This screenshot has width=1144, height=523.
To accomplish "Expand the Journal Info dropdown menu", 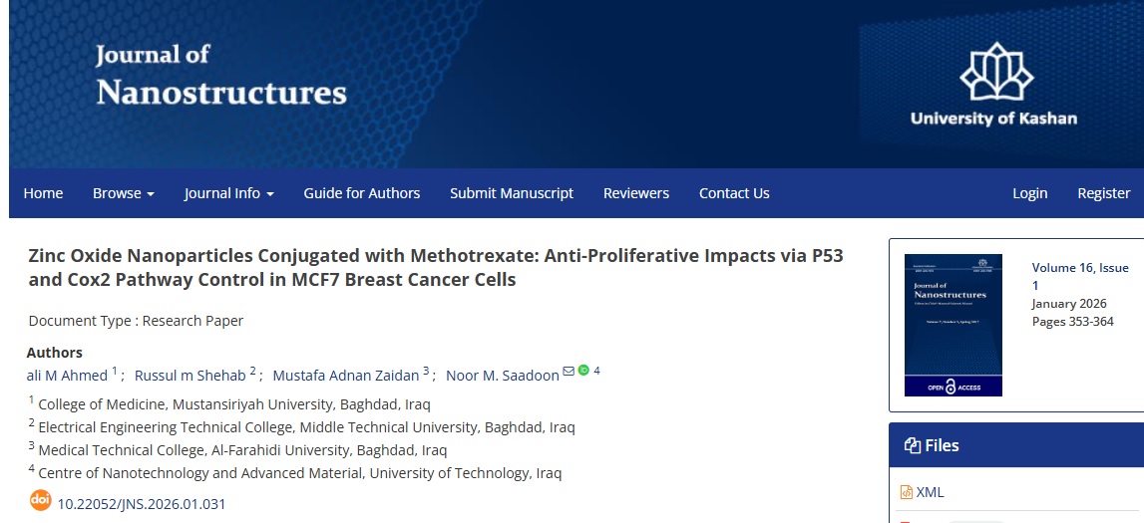I will (x=228, y=193).
